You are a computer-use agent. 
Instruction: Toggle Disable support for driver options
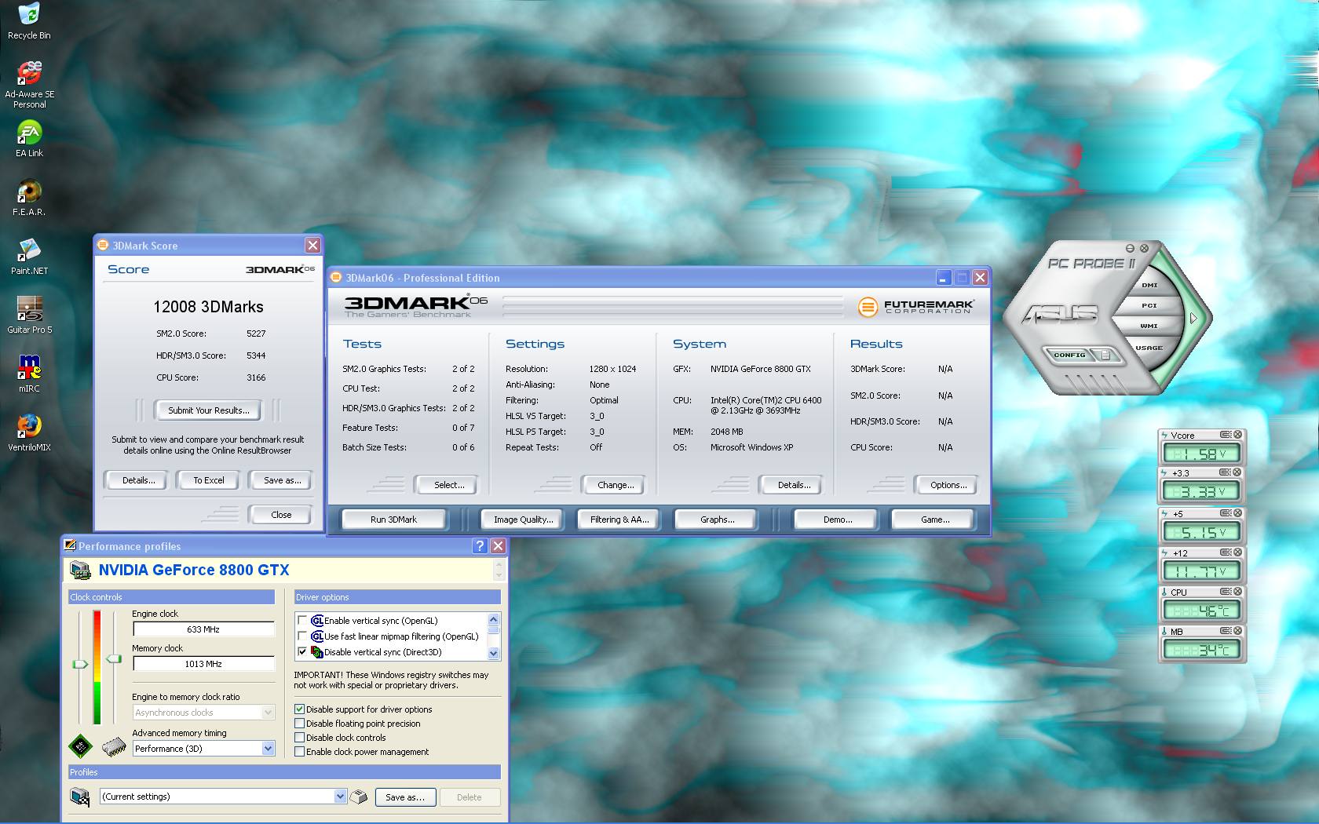(x=299, y=709)
